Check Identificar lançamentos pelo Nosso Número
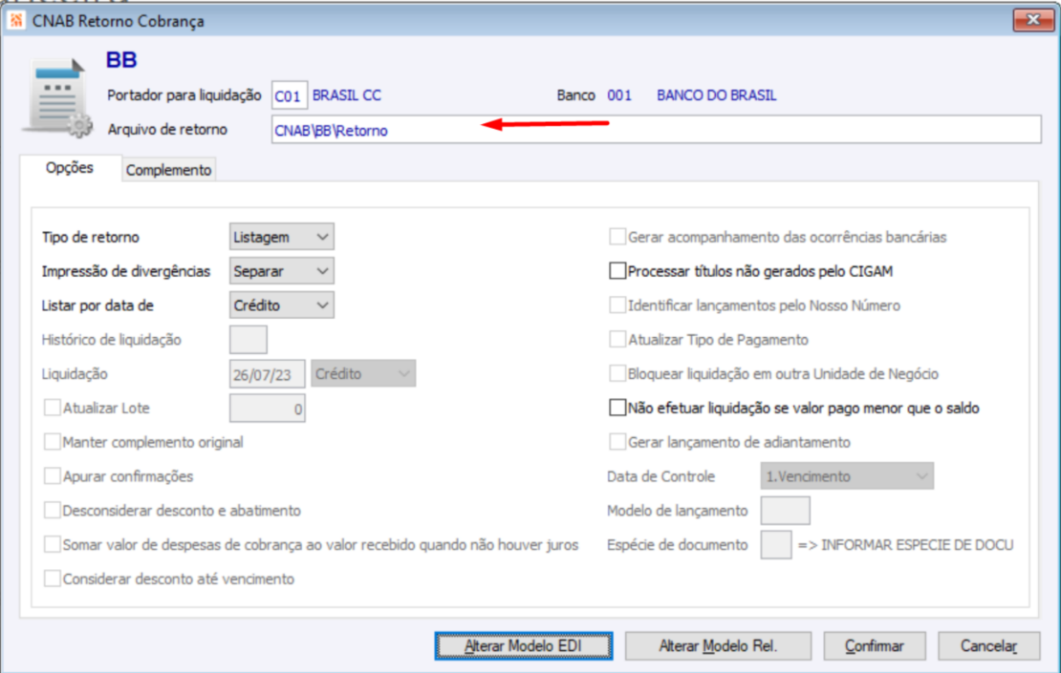This screenshot has width=1061, height=673. coord(617,305)
